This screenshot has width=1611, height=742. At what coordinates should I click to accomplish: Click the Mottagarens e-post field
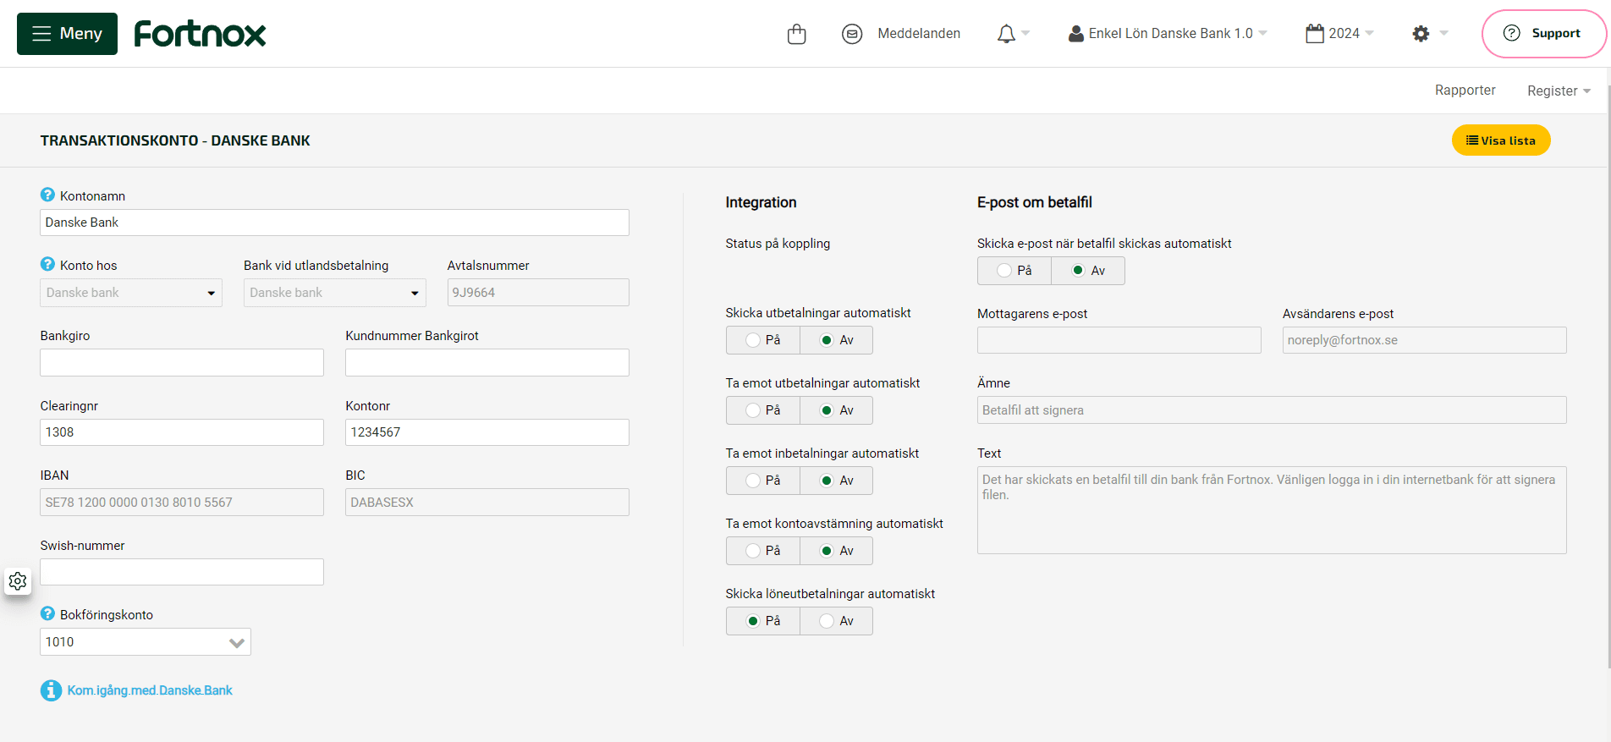coord(1119,340)
